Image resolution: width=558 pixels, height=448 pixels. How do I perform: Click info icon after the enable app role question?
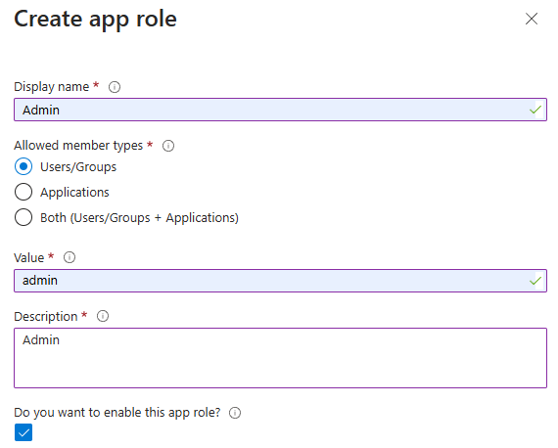click(235, 413)
